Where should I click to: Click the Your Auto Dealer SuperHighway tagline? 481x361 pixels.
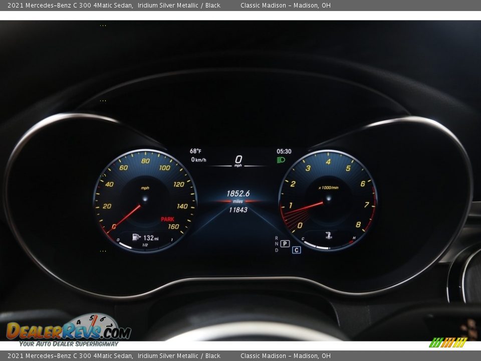(x=69, y=344)
